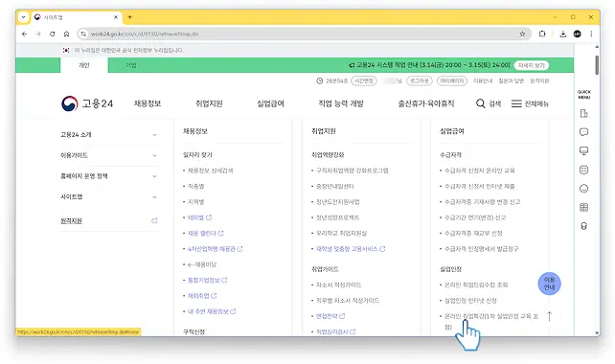
Task: Reload the page with the refresh icon
Action: point(52,34)
